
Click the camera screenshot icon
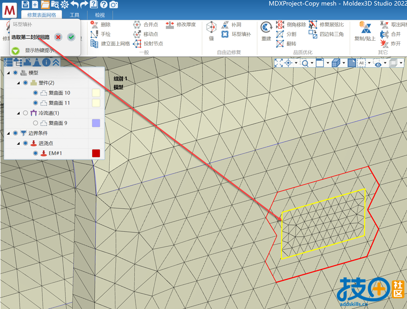pyautogui.click(x=114, y=4)
